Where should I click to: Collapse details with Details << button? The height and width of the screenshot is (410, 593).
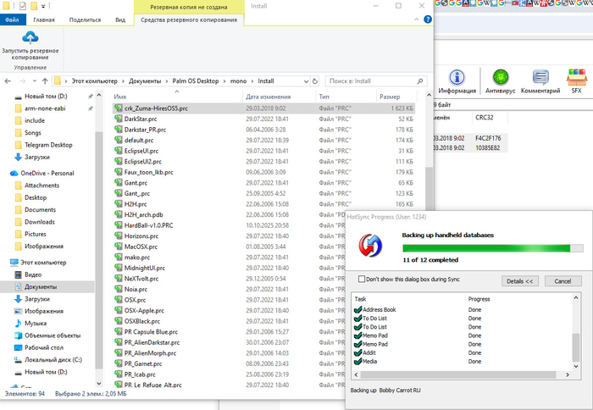(520, 280)
